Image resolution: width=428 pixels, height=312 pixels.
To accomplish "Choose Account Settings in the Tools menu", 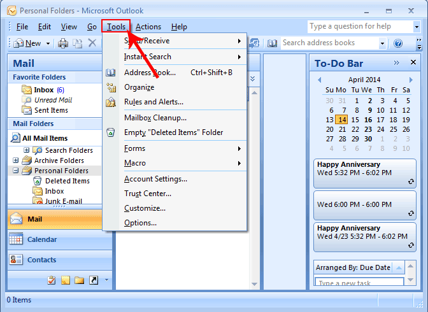I will click(183, 179).
